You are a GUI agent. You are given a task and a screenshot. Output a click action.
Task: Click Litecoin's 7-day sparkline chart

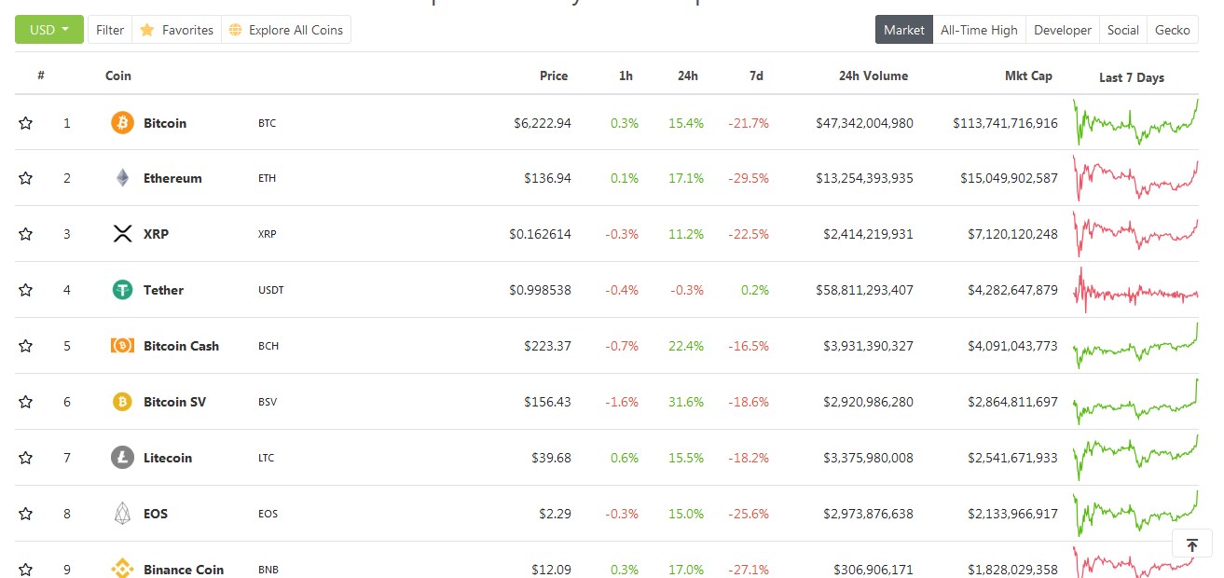pos(1135,458)
